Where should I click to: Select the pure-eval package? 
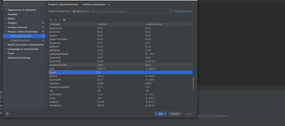(x=121, y=32)
